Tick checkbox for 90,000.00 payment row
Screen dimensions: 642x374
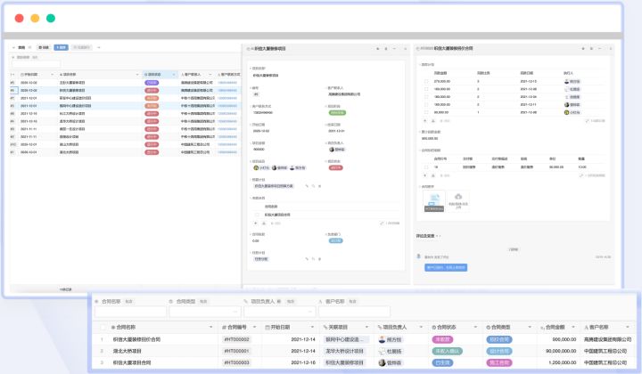click(x=425, y=113)
